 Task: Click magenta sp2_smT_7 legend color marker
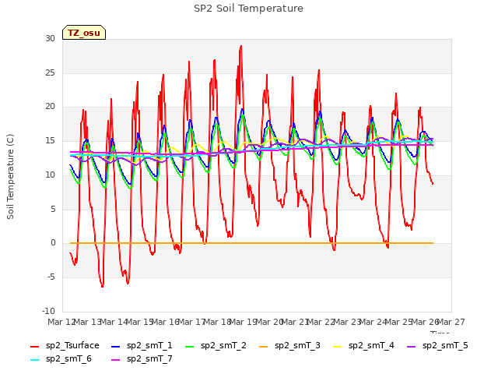coord(116,360)
